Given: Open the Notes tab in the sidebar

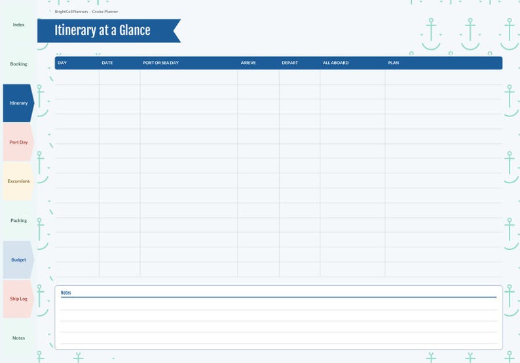Looking at the screenshot, I should pos(18,338).
